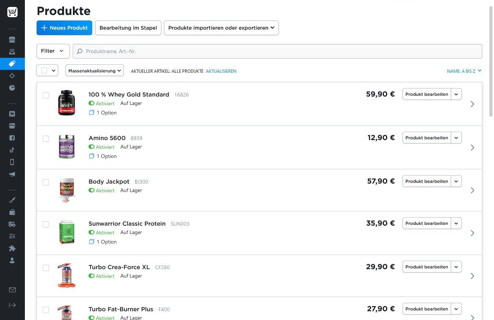Open Produkte importieren oder exportieren menu
Screen dimensions: 494x320
click(x=221, y=28)
